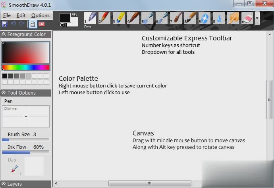Click the Dab brush button
This screenshot has height=188, width=274.
pos(15,169)
